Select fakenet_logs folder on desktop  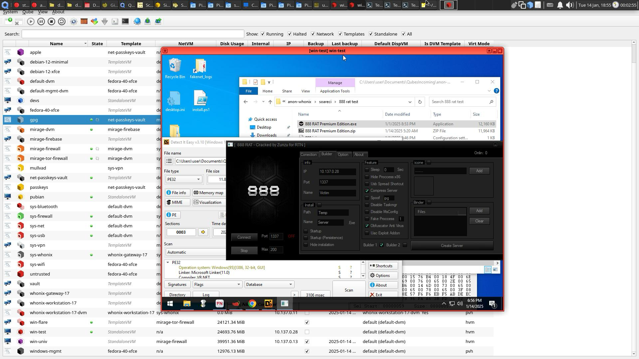201,68
